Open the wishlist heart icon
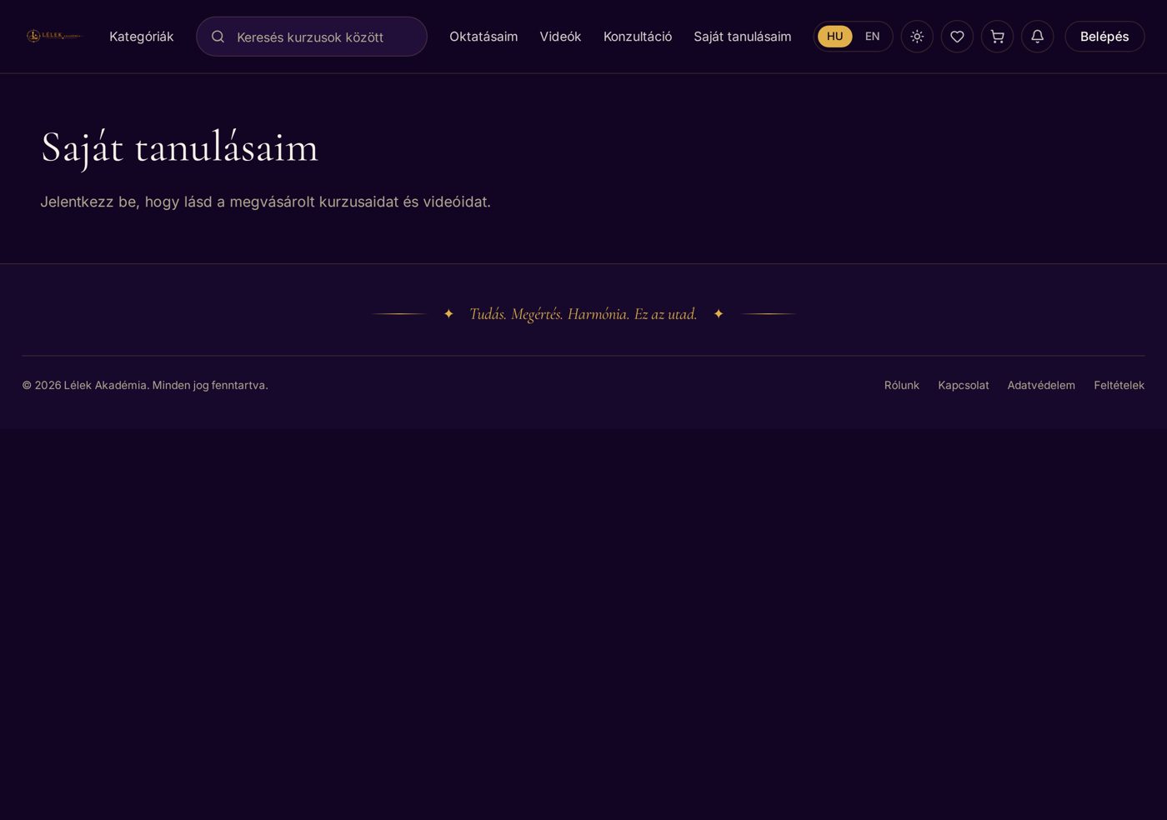 click(957, 37)
